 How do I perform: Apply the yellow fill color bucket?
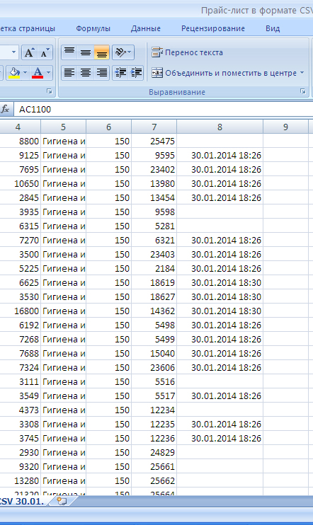tap(14, 73)
